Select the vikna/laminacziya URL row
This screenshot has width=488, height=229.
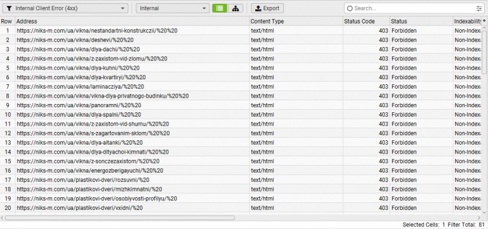tap(80, 87)
